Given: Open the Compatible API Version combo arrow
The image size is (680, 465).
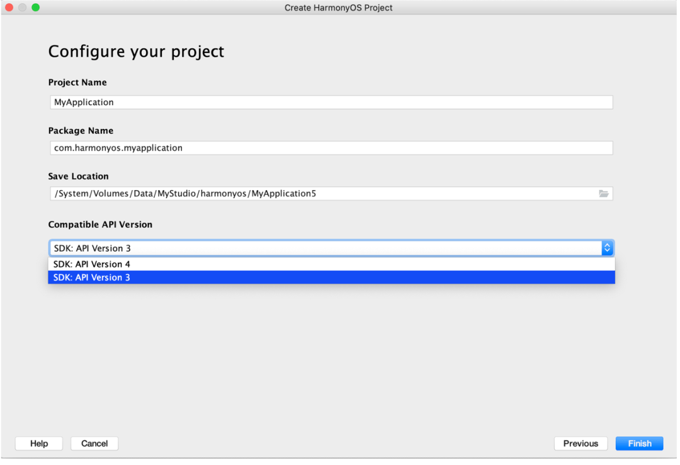Looking at the screenshot, I should [x=607, y=248].
